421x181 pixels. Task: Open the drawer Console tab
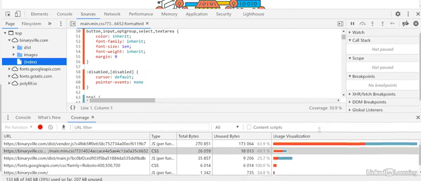click(23, 118)
